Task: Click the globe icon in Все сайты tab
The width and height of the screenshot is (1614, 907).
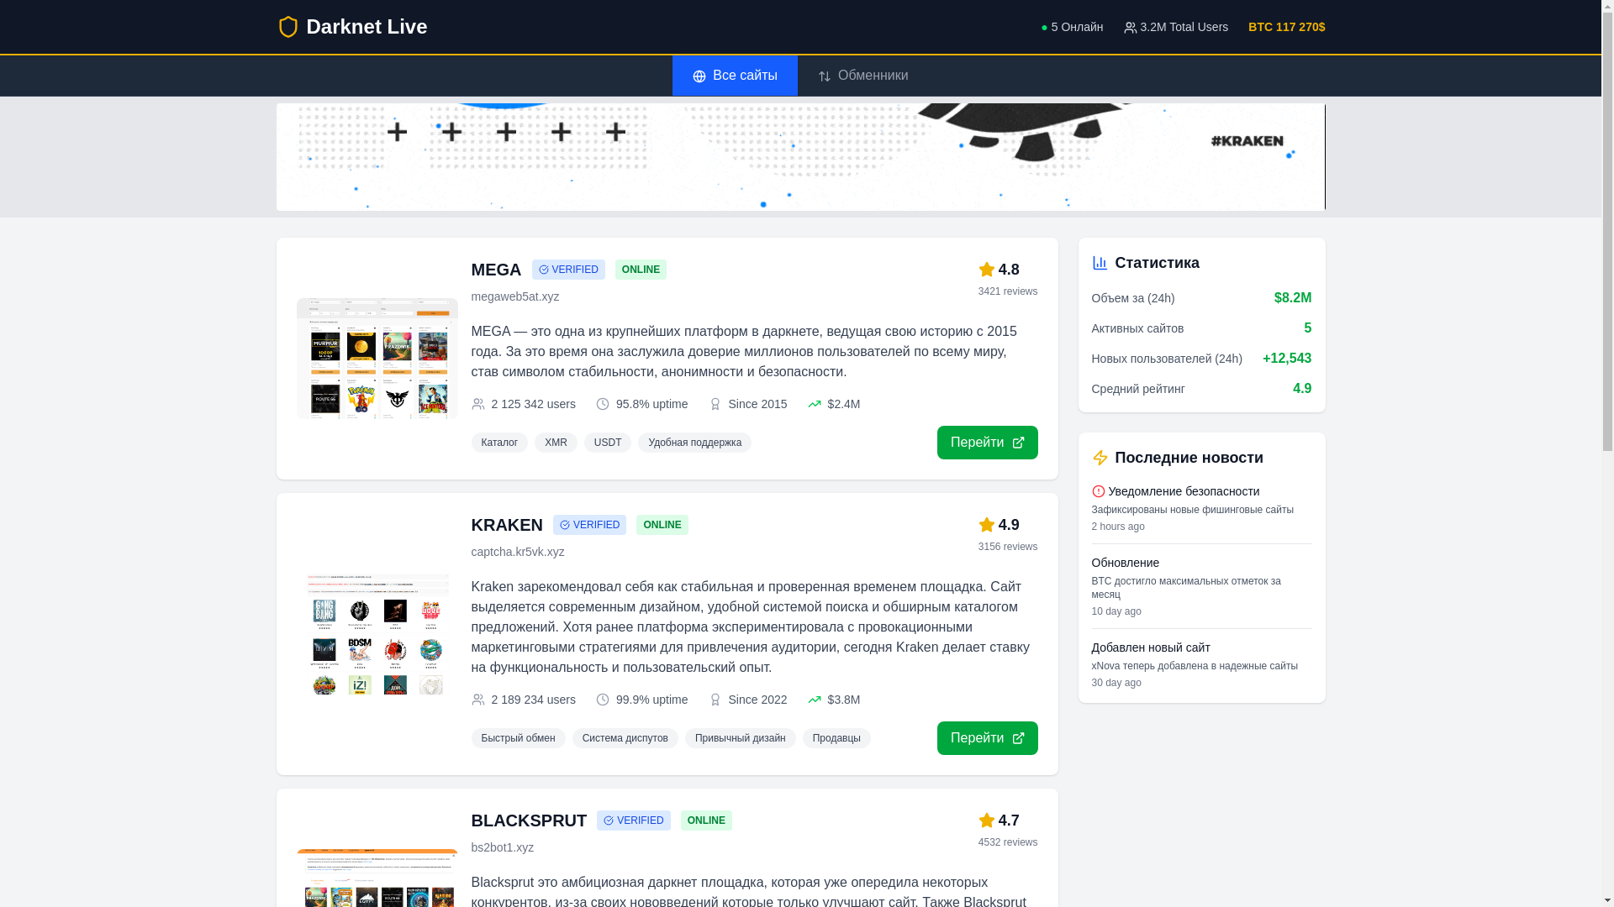Action: [699, 76]
